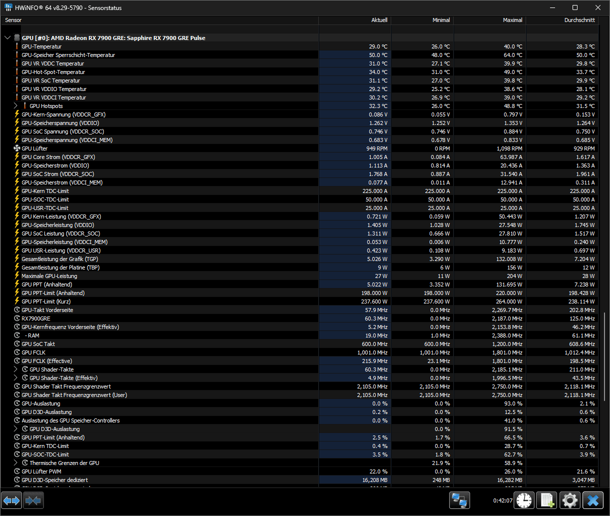Click the HWiNFO app icon in title bar
Image resolution: width=610 pixels, height=516 pixels.
(x=8, y=7)
